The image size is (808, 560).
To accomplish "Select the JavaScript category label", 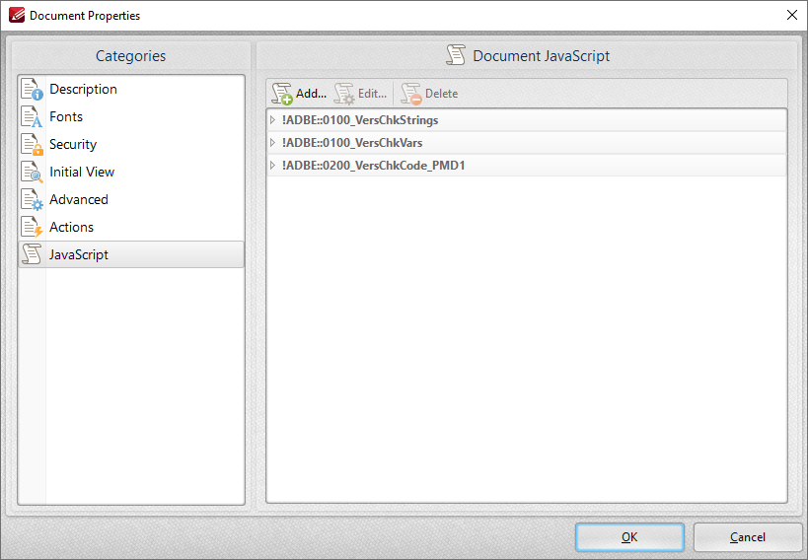I will pyautogui.click(x=78, y=254).
